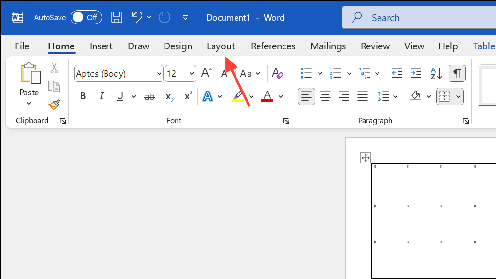Click the Copy icon

[54, 86]
